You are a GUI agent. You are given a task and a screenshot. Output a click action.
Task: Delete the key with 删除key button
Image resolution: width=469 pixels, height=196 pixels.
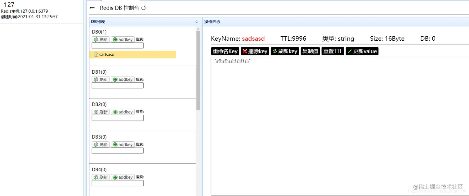click(255, 51)
